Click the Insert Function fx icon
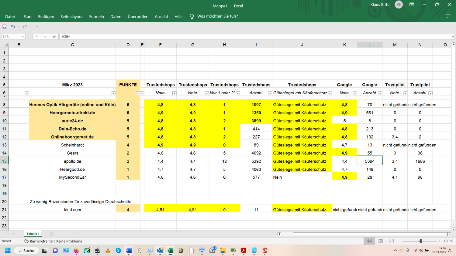This screenshot has height=256, width=456. point(54,37)
